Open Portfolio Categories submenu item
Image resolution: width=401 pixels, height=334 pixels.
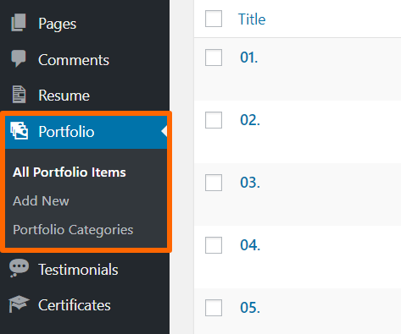pos(73,230)
